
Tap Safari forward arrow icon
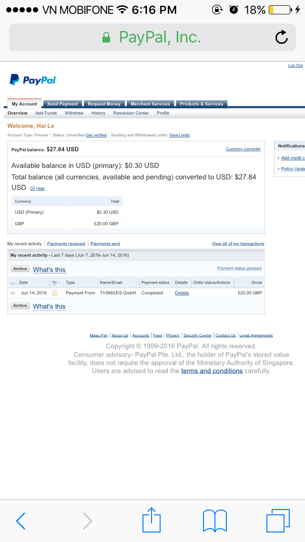[87, 521]
